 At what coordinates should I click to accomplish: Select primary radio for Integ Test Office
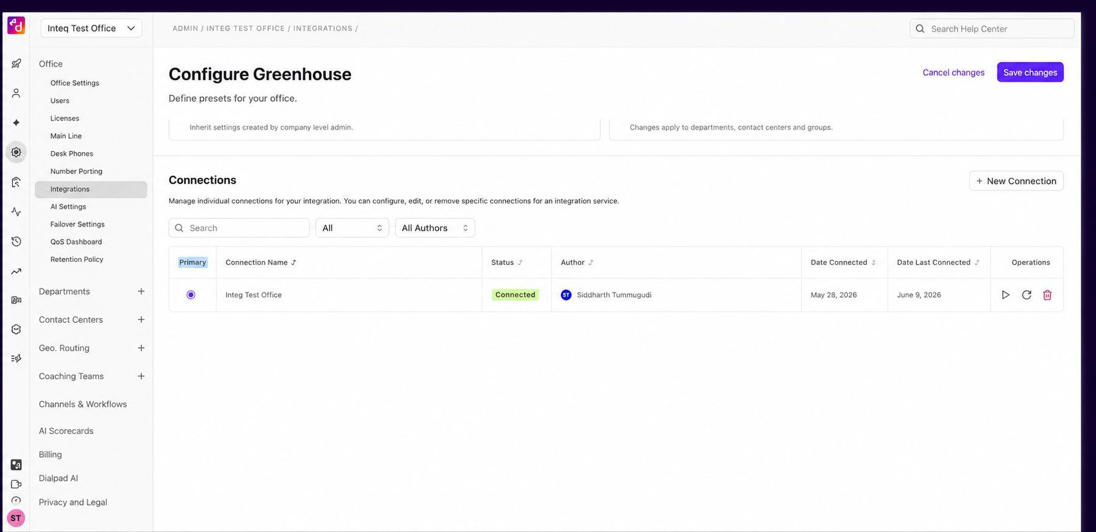[191, 295]
